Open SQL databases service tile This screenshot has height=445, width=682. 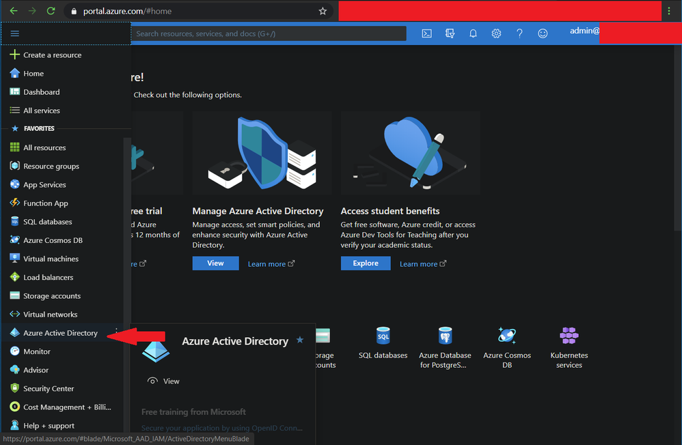click(383, 343)
